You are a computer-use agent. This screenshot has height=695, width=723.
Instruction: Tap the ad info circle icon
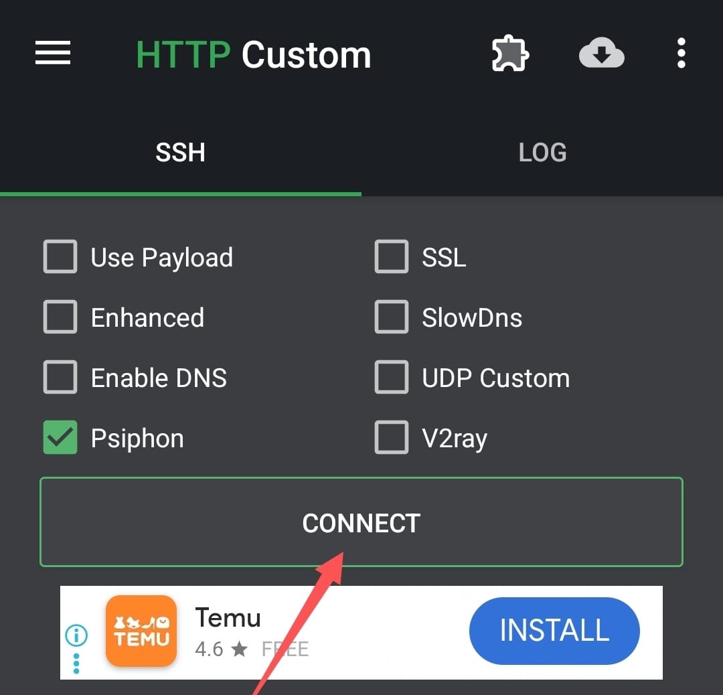[76, 635]
